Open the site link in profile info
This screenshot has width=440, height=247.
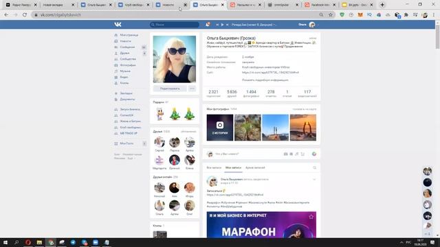(270, 73)
